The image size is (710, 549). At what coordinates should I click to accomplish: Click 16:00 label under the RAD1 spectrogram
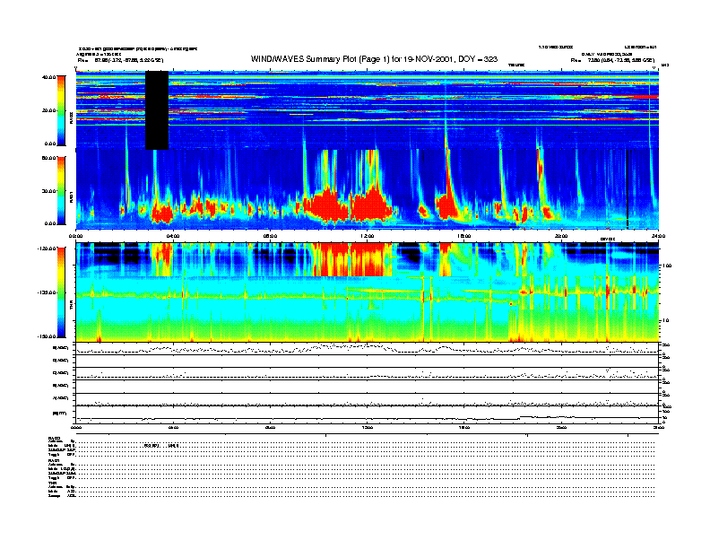[x=464, y=236]
